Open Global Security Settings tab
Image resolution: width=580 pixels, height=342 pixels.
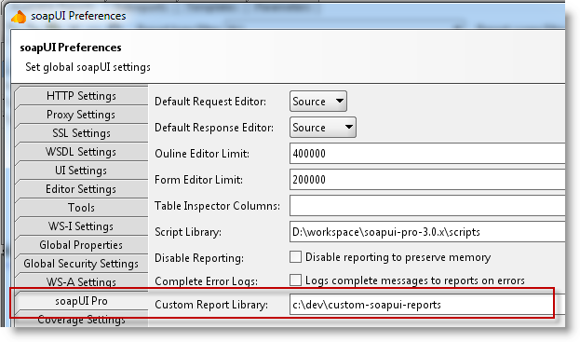tap(81, 264)
